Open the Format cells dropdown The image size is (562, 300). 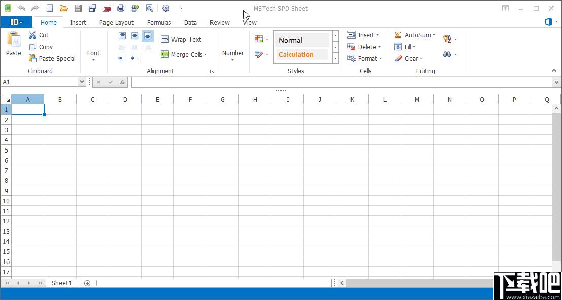coord(365,58)
